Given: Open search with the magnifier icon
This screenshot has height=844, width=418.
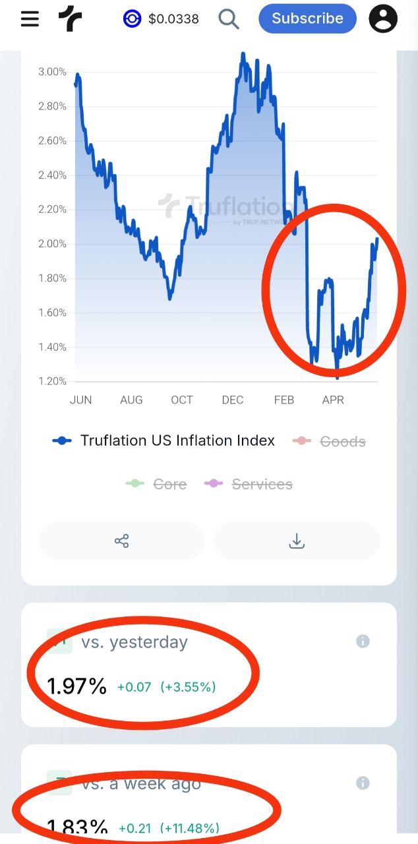Looking at the screenshot, I should tap(229, 19).
